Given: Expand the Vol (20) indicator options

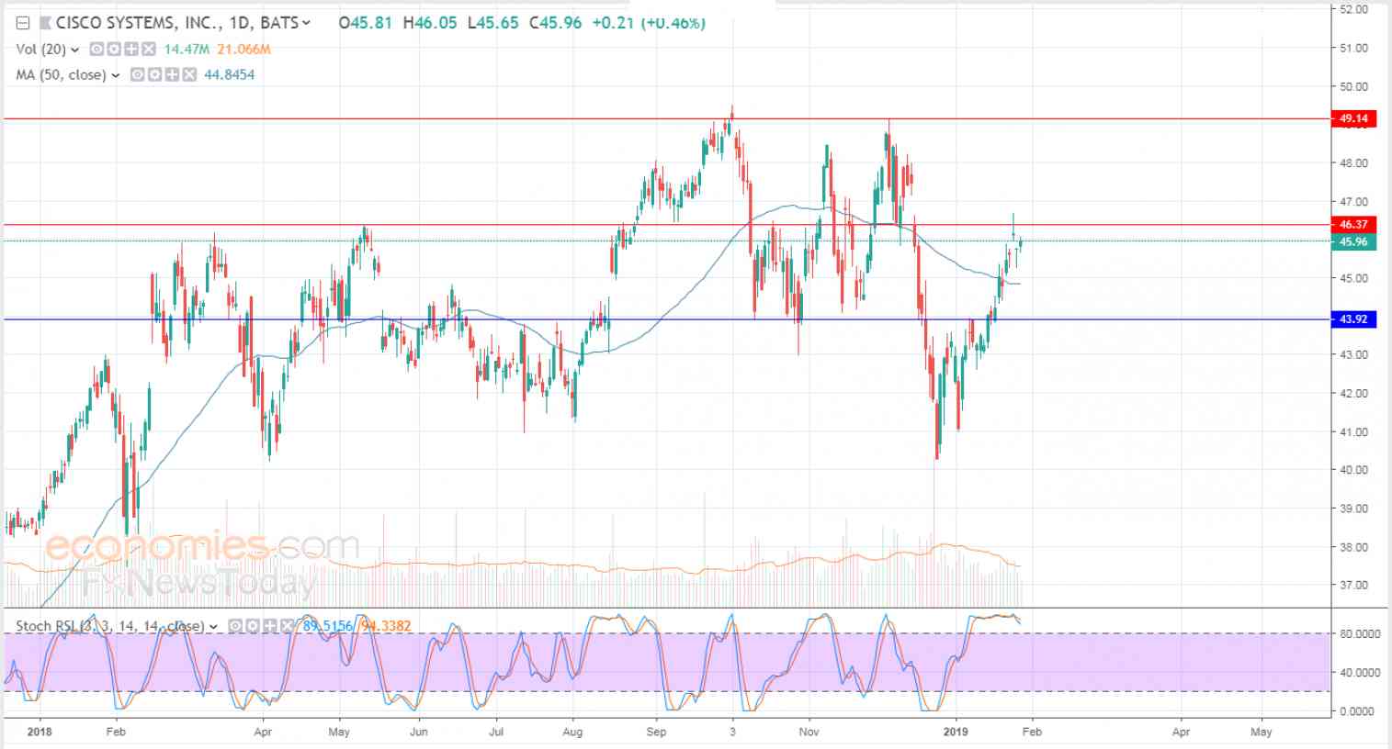Looking at the screenshot, I should [73, 50].
